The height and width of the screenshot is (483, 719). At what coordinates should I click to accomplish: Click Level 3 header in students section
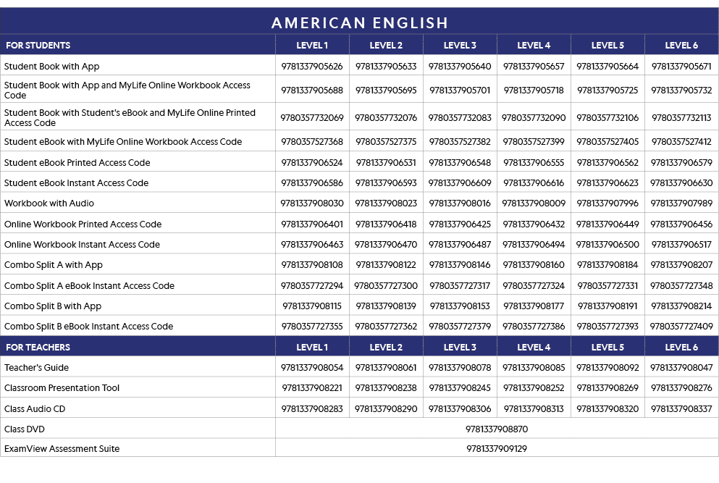(x=460, y=46)
